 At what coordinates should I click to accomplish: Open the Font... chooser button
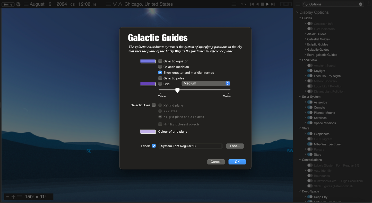pyautogui.click(x=235, y=146)
